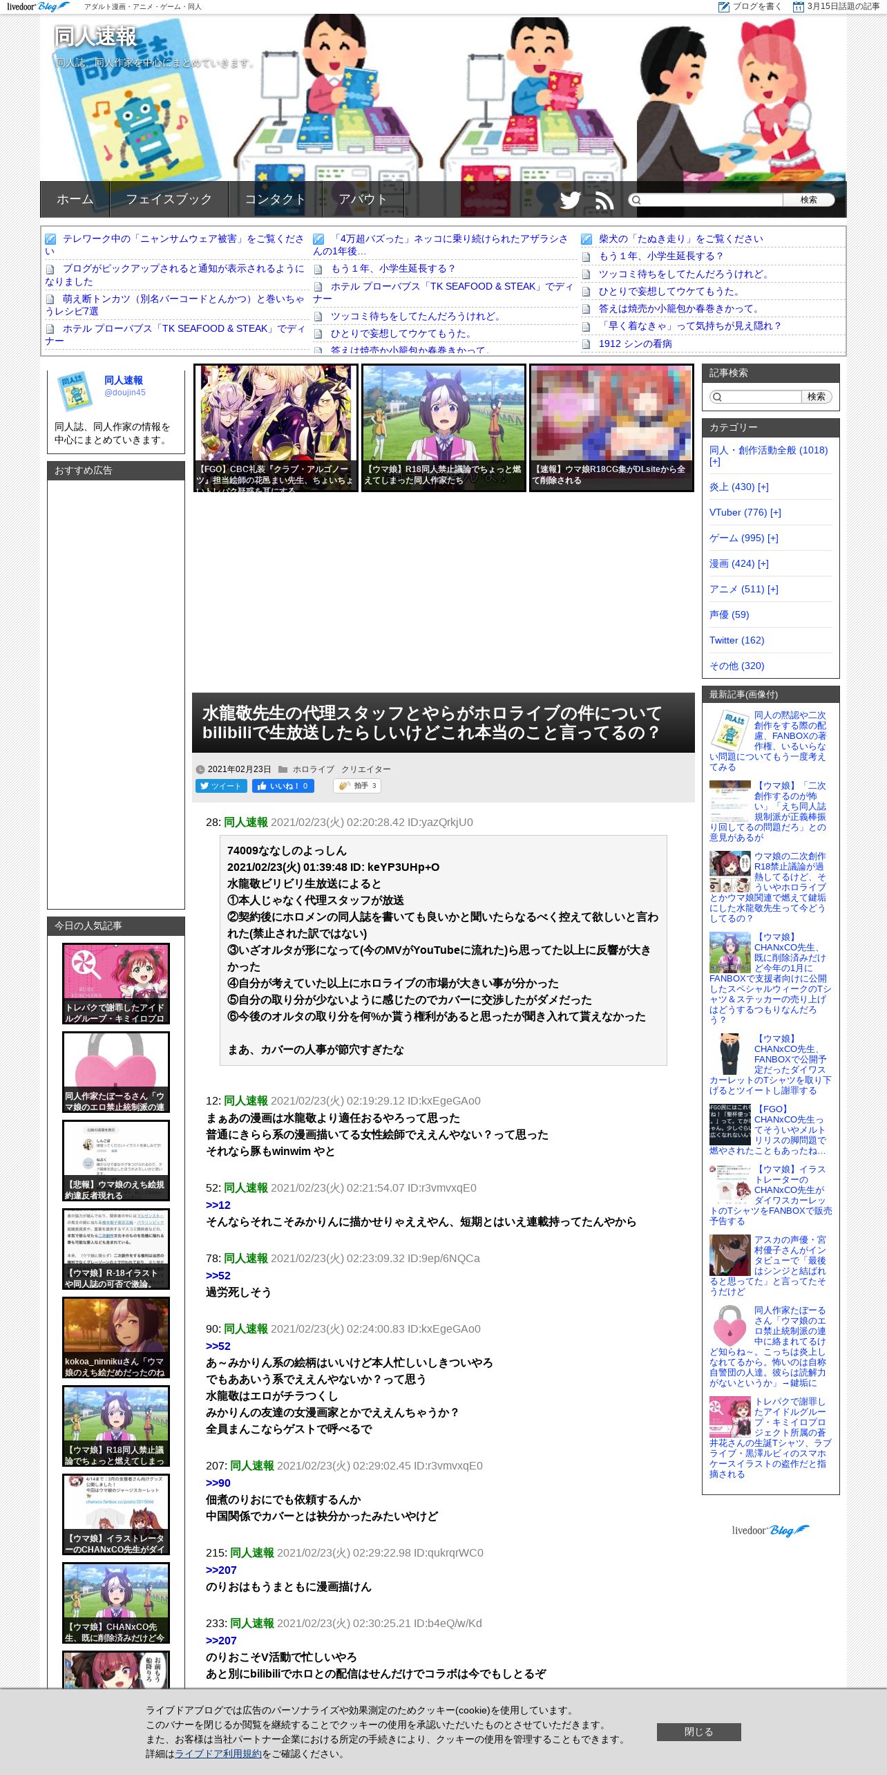Viewport: 887px width, 1775px height.
Task: Open the Twitter bird icon in navbar
Action: 570,200
